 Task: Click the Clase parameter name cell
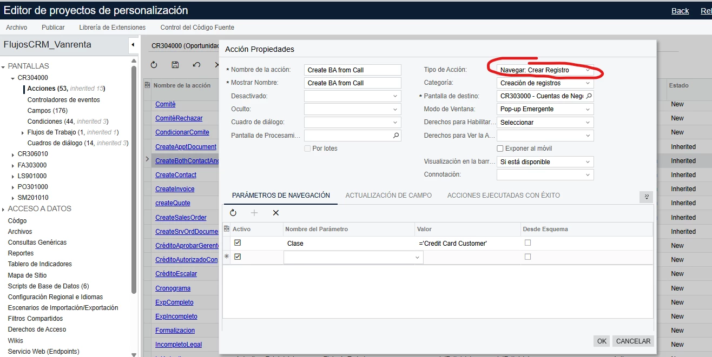[x=349, y=243]
